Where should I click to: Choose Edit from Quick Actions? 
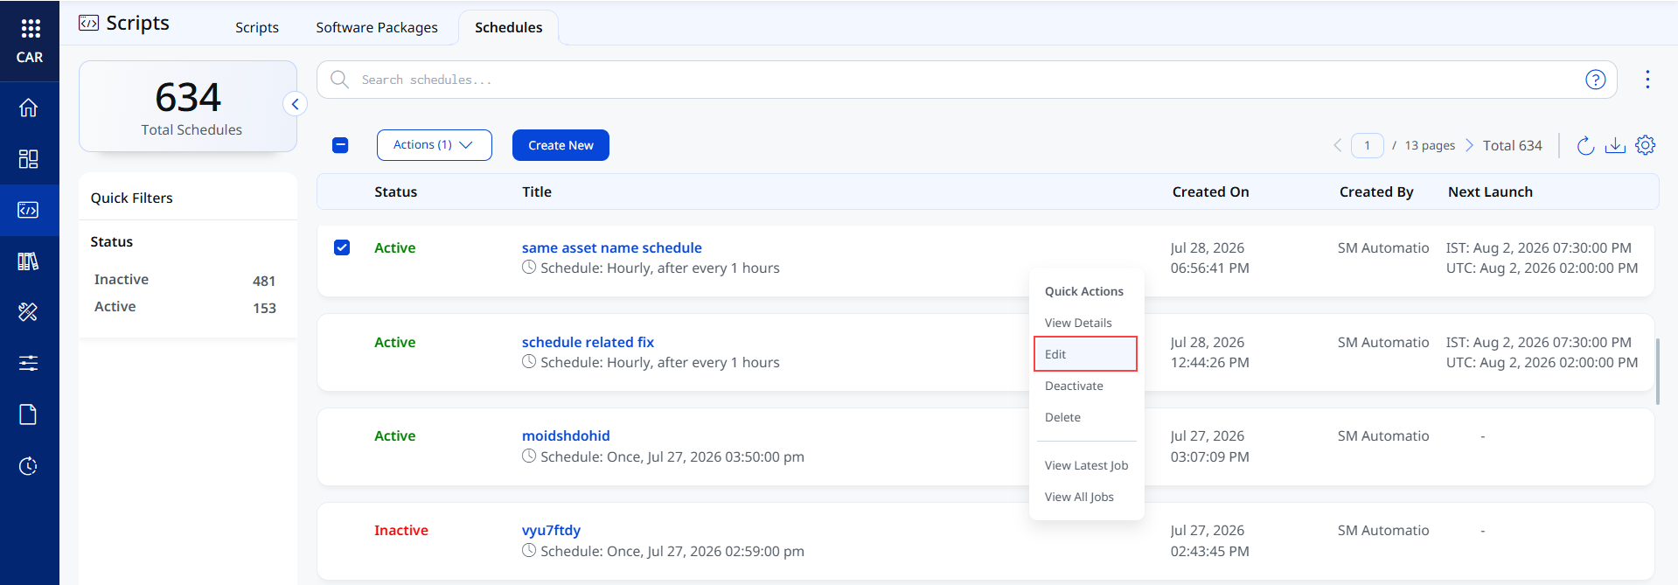1086,354
